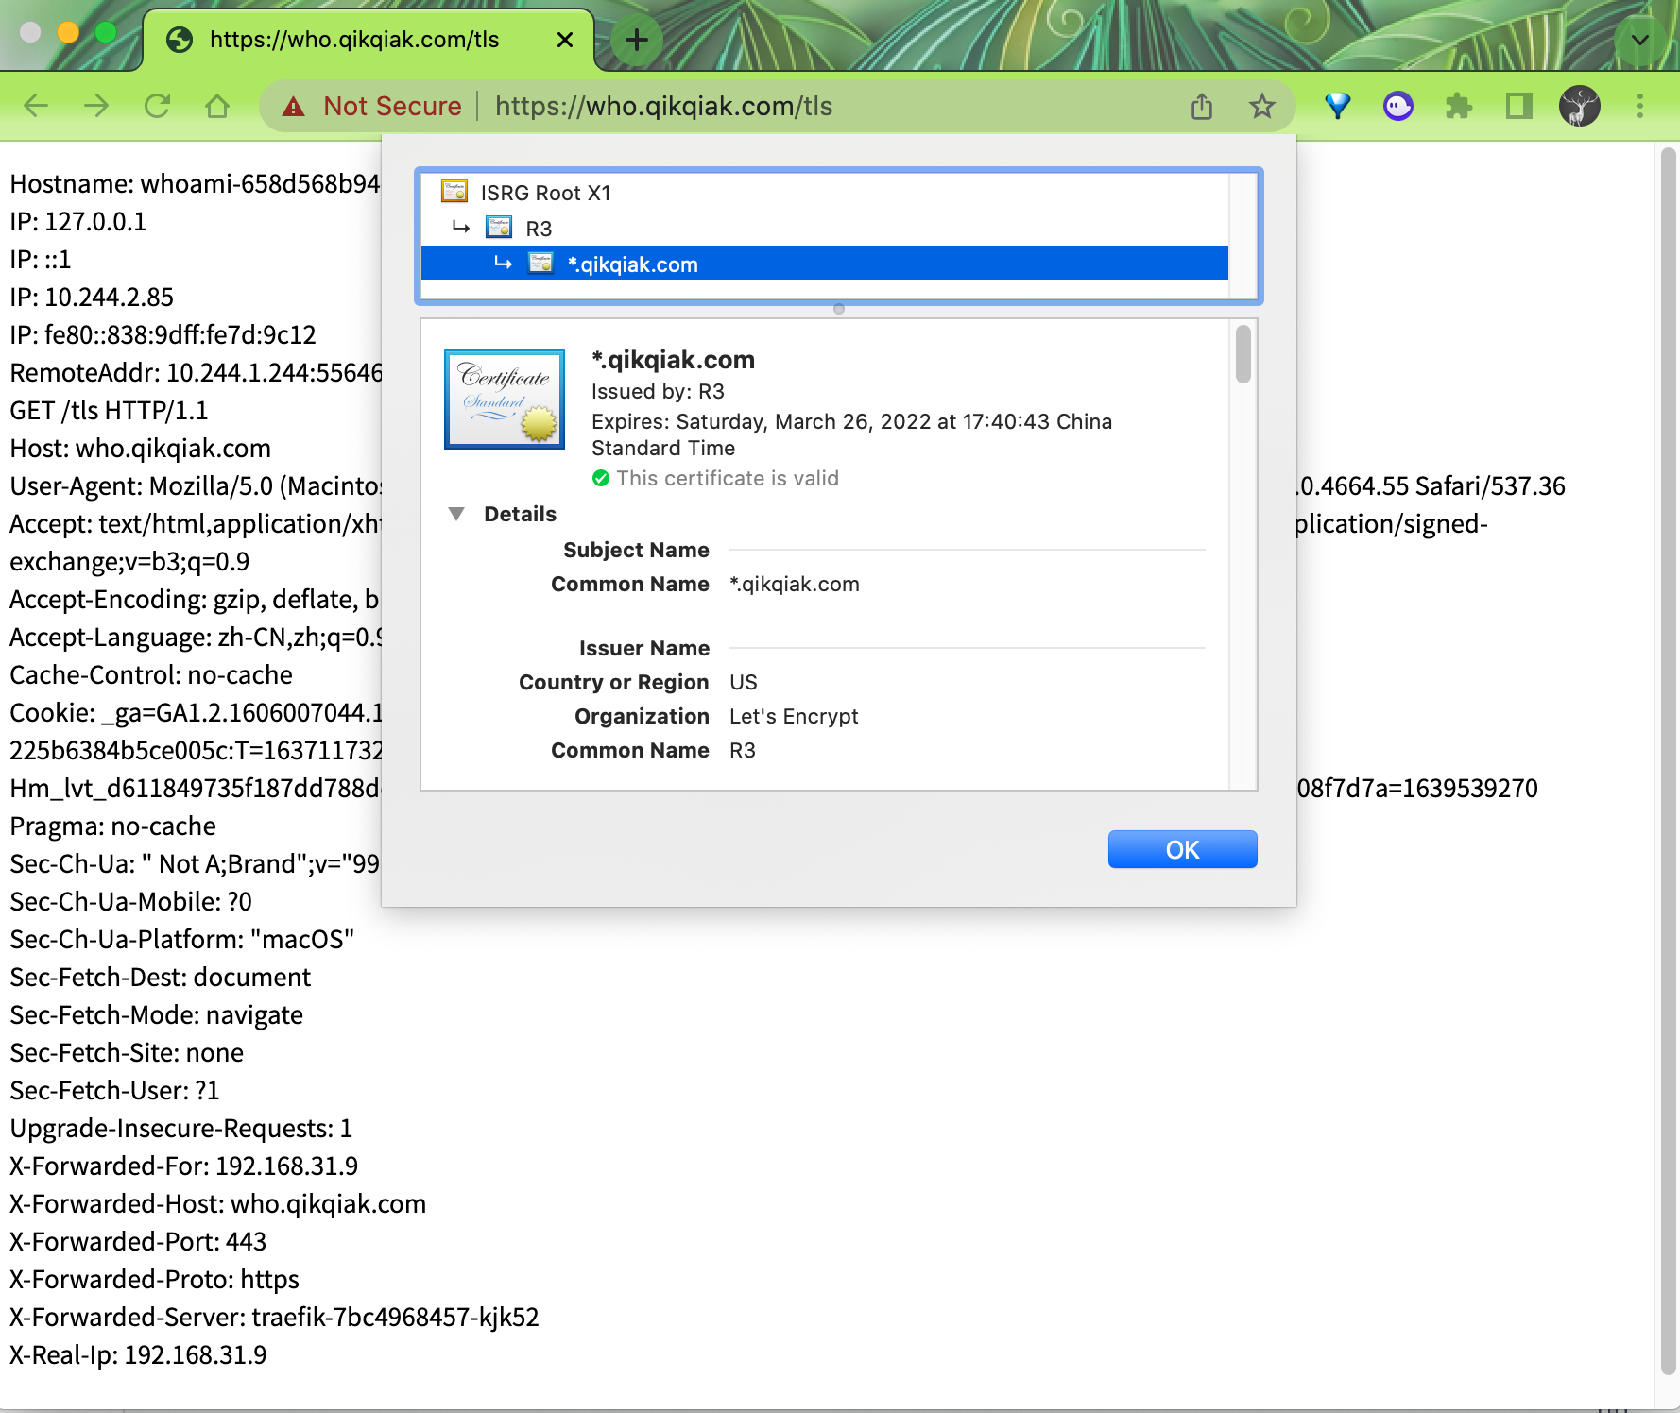Click the Expires date line
This screenshot has height=1413, width=1680.
(851, 434)
